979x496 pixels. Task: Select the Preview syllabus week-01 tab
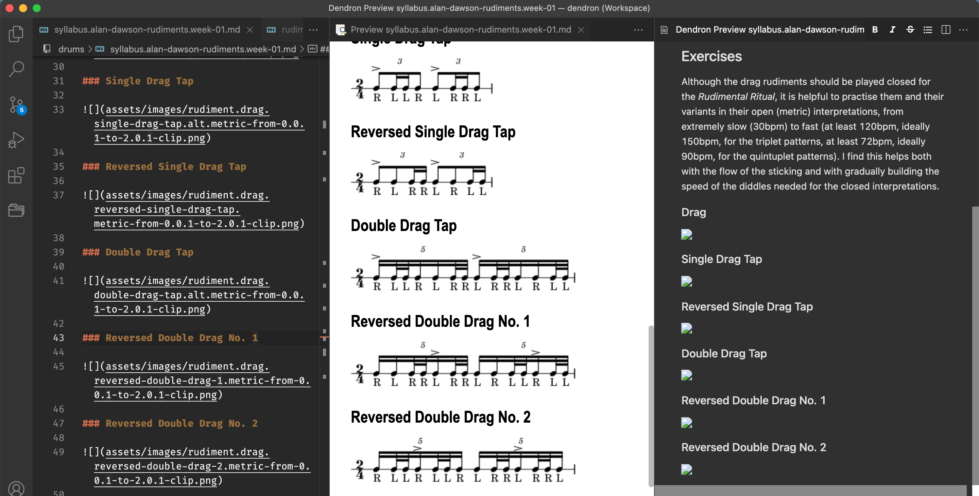coord(461,30)
